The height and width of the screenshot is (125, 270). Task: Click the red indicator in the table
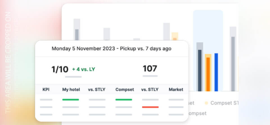click(150, 107)
